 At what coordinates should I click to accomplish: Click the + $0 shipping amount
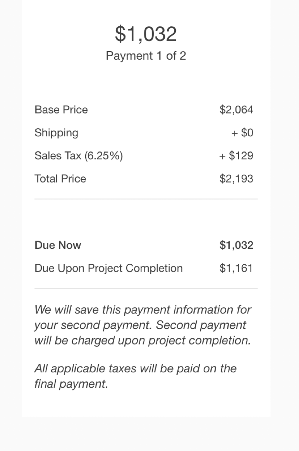coord(242,133)
